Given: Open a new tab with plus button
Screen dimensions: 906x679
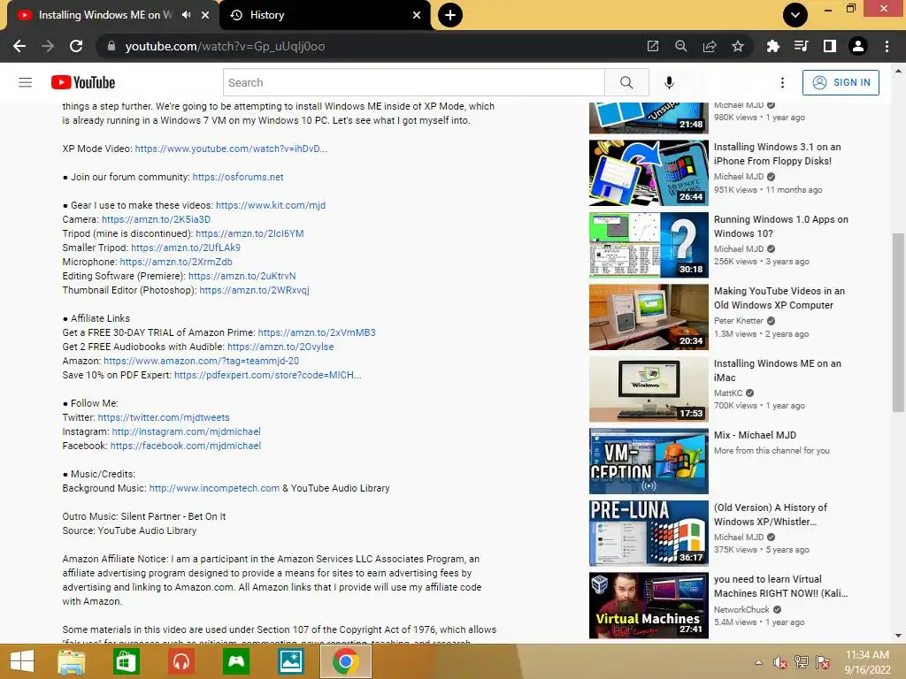Looking at the screenshot, I should [450, 15].
